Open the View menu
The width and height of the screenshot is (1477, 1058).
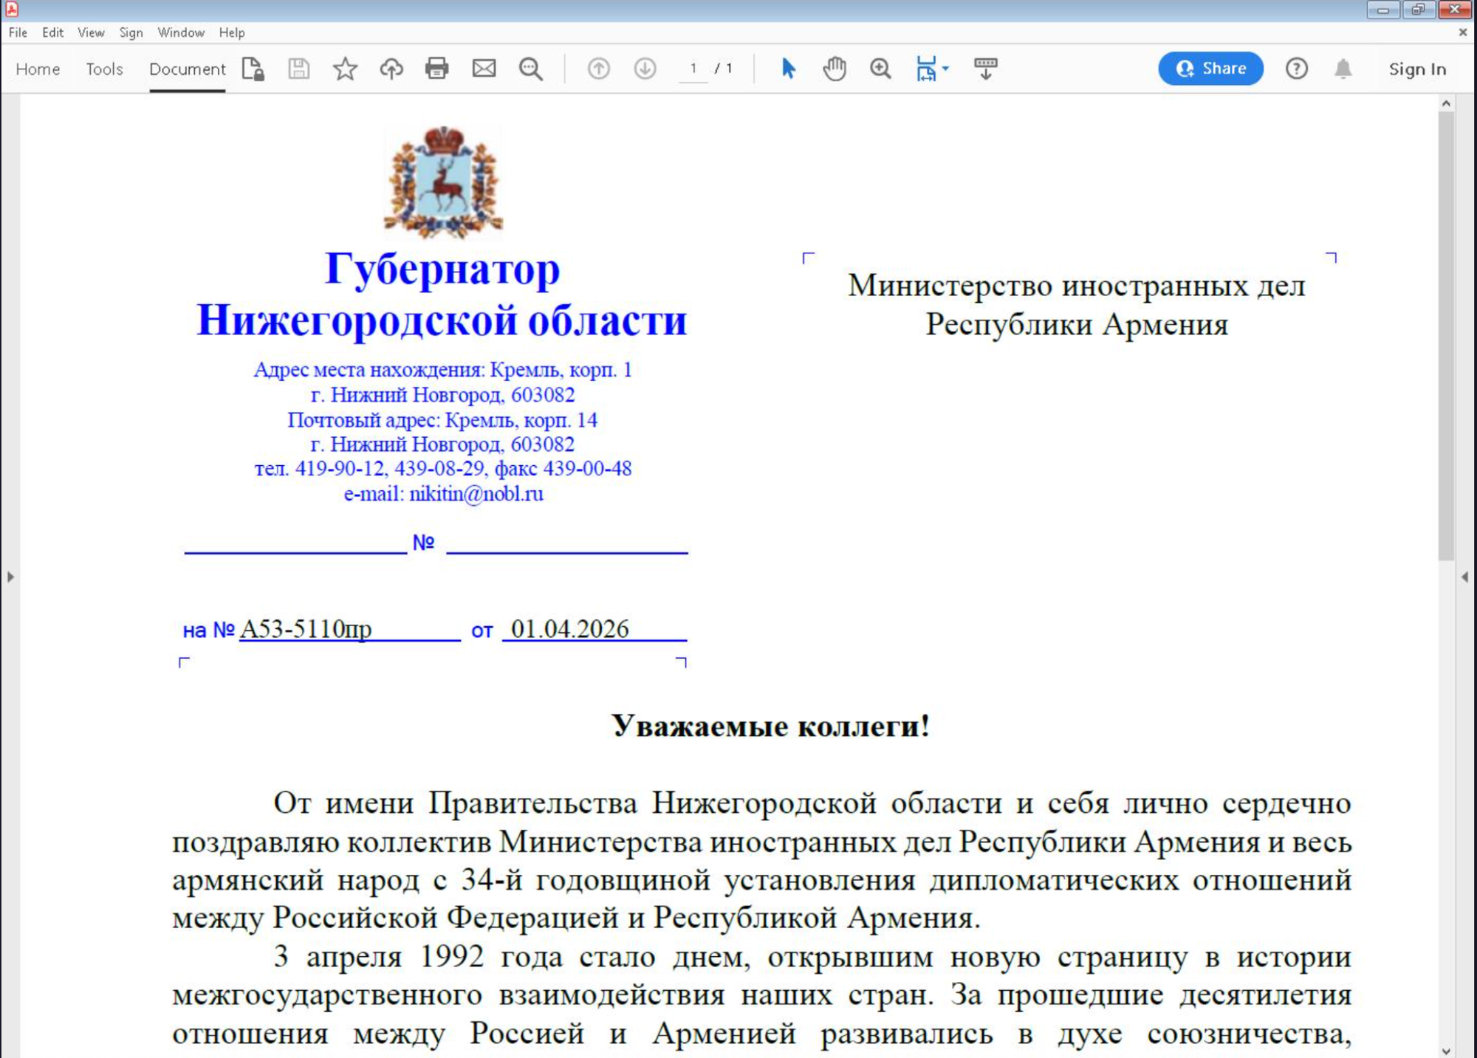pos(91,32)
